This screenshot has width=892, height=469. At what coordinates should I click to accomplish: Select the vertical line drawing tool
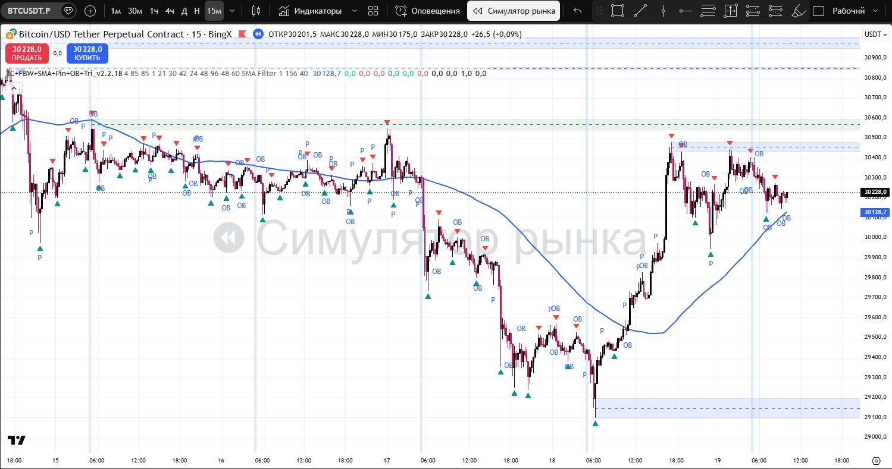(663, 11)
